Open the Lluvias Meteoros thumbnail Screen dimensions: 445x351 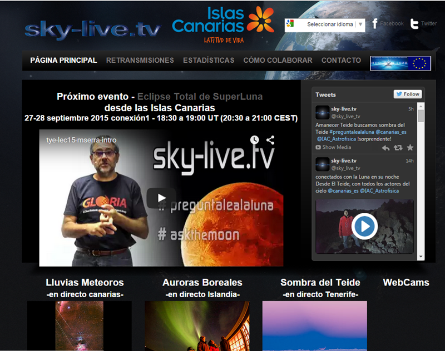coord(79,326)
